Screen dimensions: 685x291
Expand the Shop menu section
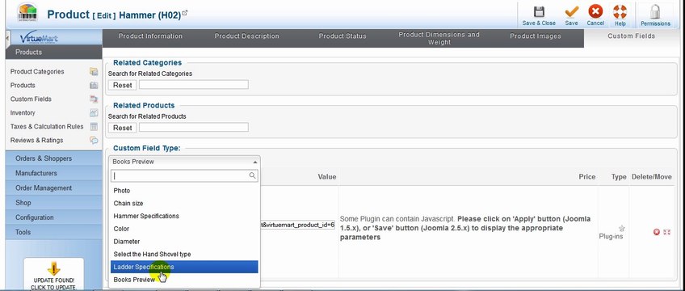(54, 203)
